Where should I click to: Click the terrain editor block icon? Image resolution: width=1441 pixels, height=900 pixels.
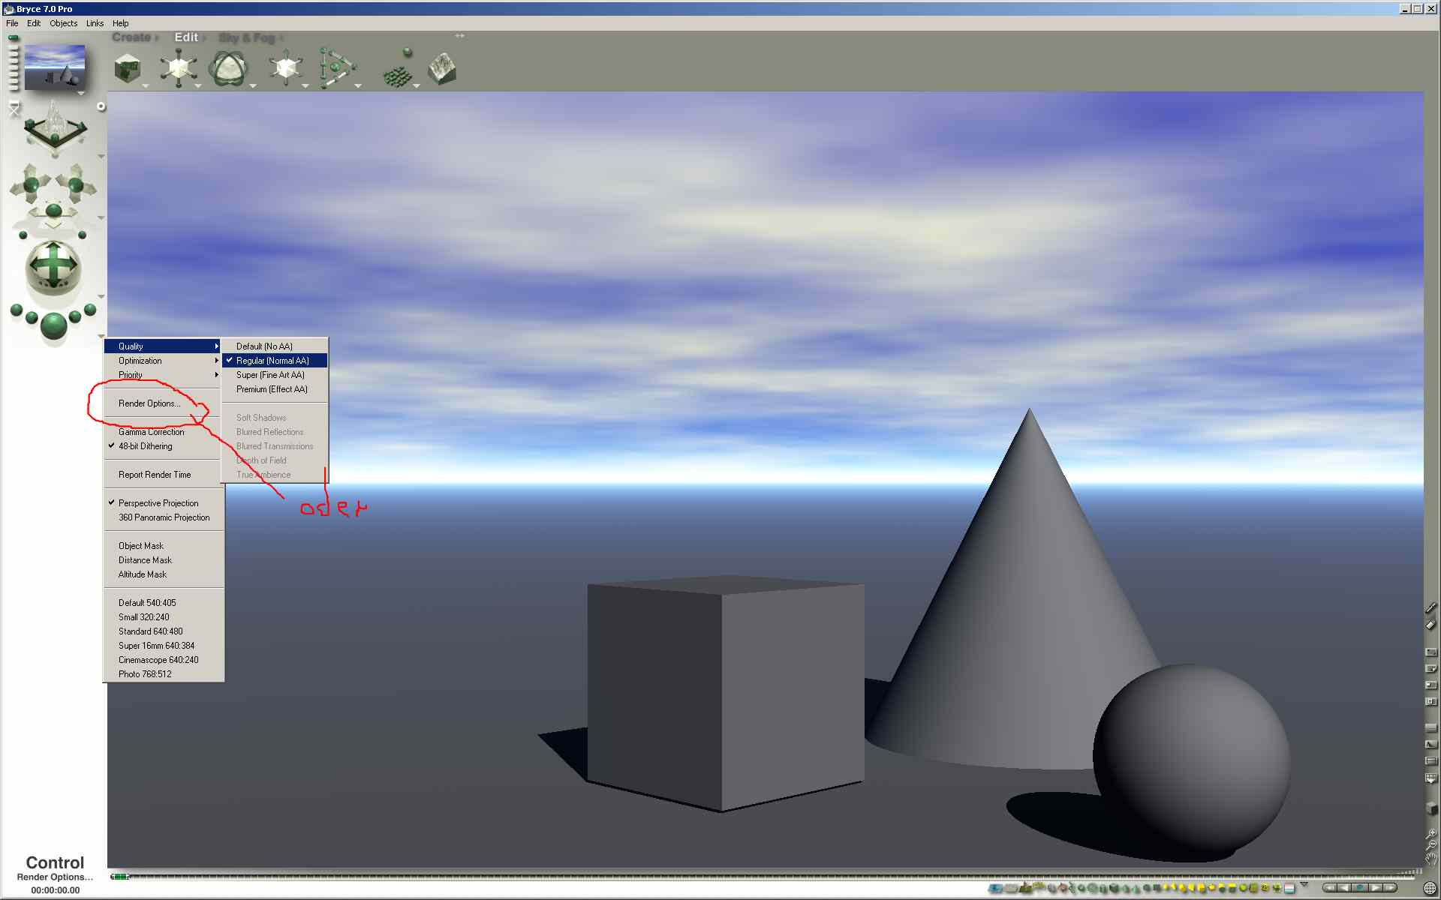pos(442,68)
